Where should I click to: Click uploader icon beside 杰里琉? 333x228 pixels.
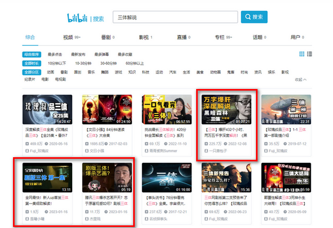[87, 219]
